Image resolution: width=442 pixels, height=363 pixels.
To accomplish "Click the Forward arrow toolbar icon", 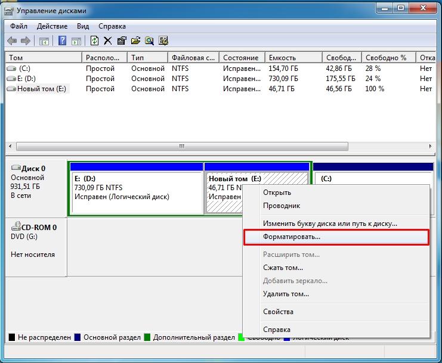I will (26, 41).
